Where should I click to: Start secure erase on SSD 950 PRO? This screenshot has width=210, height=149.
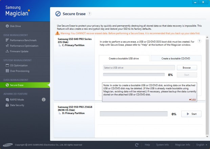tap(191, 114)
